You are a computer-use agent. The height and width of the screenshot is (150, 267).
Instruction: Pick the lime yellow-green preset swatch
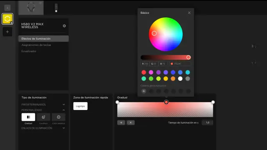(159, 79)
